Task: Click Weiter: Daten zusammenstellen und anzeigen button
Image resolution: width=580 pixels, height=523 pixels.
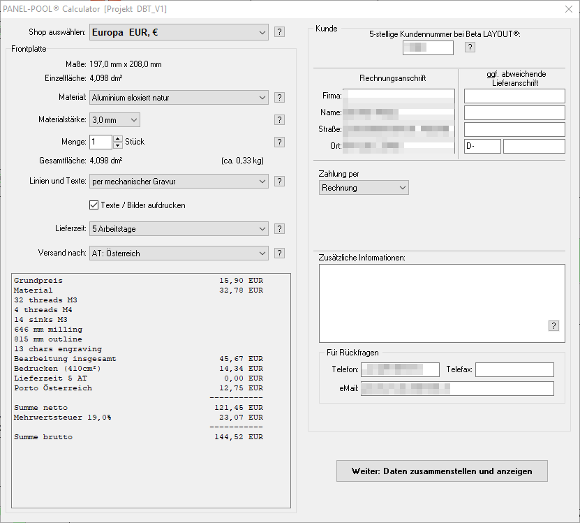Action: coord(442,471)
